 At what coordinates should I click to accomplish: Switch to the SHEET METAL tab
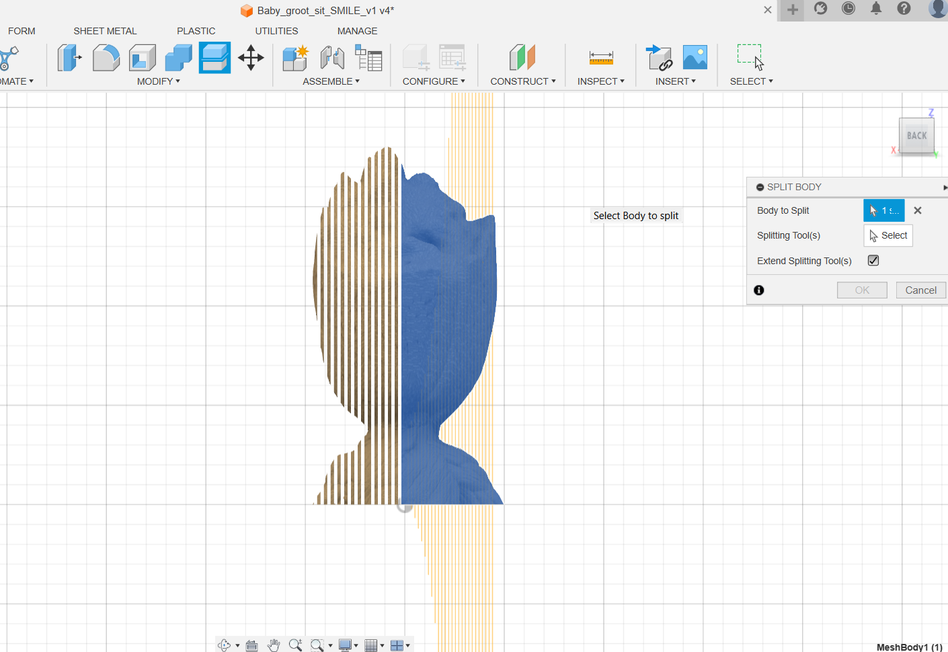click(105, 31)
